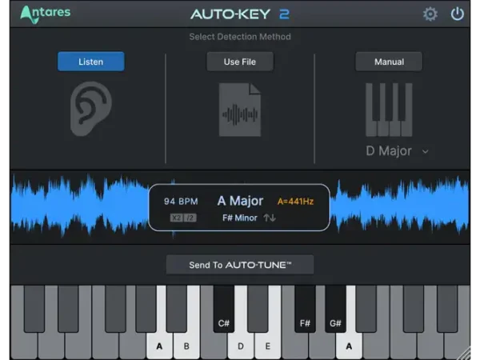The height and width of the screenshot is (360, 480).
Task: Click the D piano key
Action: point(241,346)
